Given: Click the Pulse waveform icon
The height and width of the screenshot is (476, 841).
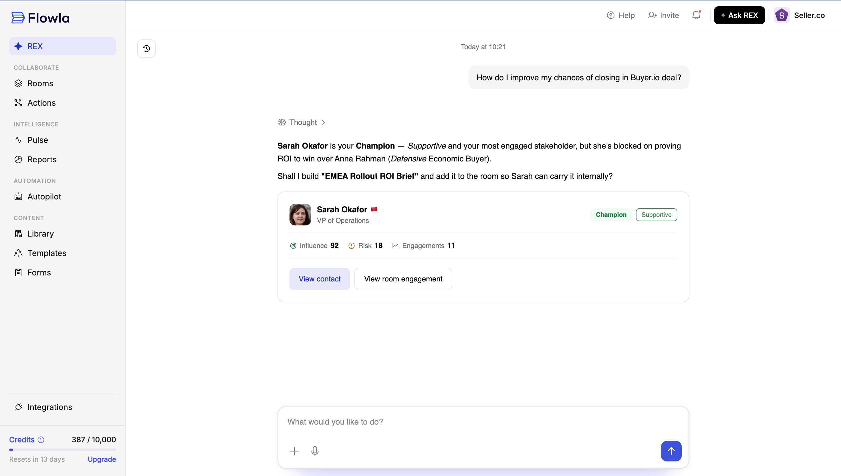Looking at the screenshot, I should pos(18,140).
